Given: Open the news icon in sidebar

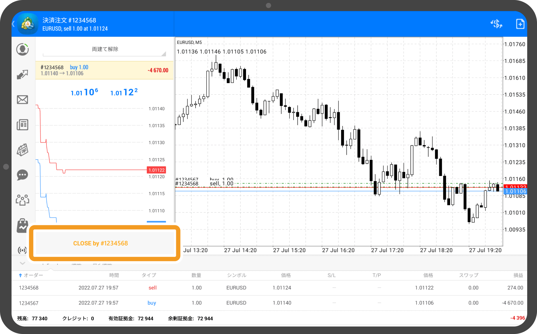Looking at the screenshot, I should click(x=22, y=125).
